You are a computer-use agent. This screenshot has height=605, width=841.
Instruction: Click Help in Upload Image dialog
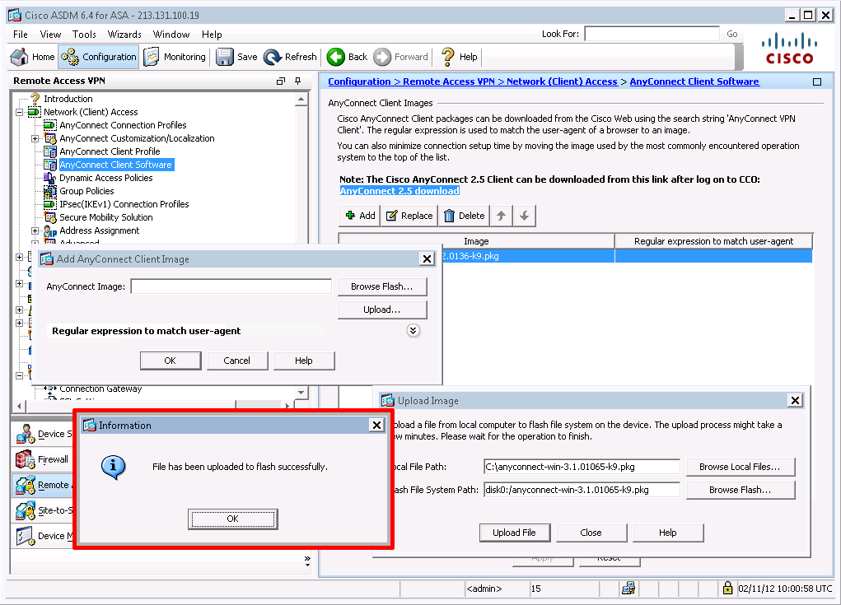tap(668, 533)
